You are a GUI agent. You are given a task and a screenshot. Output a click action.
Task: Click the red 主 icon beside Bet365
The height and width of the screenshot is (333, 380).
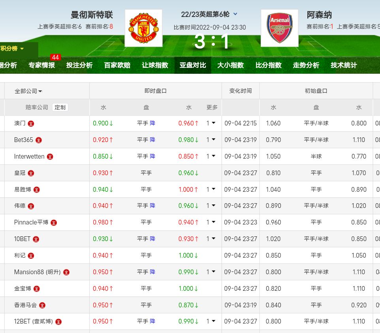(x=39, y=140)
